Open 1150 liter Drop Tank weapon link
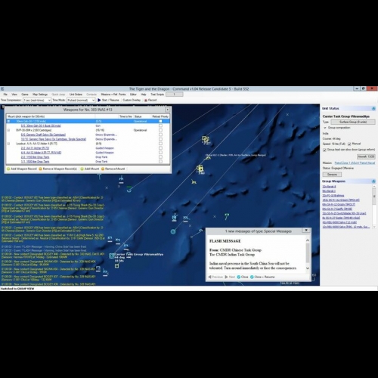Viewport: 378px width, 378px height. [35, 157]
